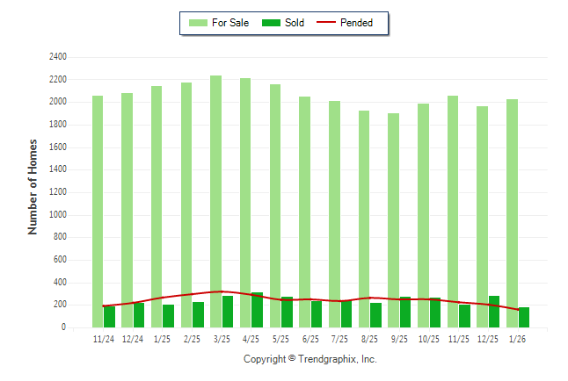Select the For Sale bar for 3/25
568x381 pixels.
tap(215, 193)
